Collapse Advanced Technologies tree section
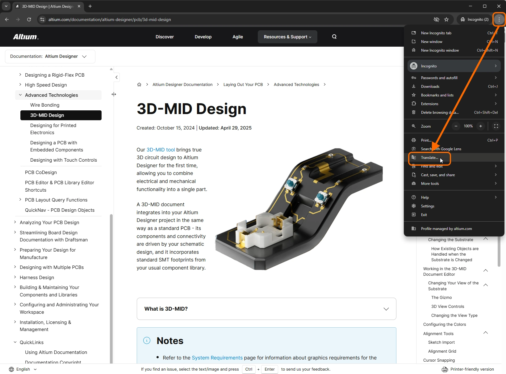Screen dimensions: 506x374 20,95
